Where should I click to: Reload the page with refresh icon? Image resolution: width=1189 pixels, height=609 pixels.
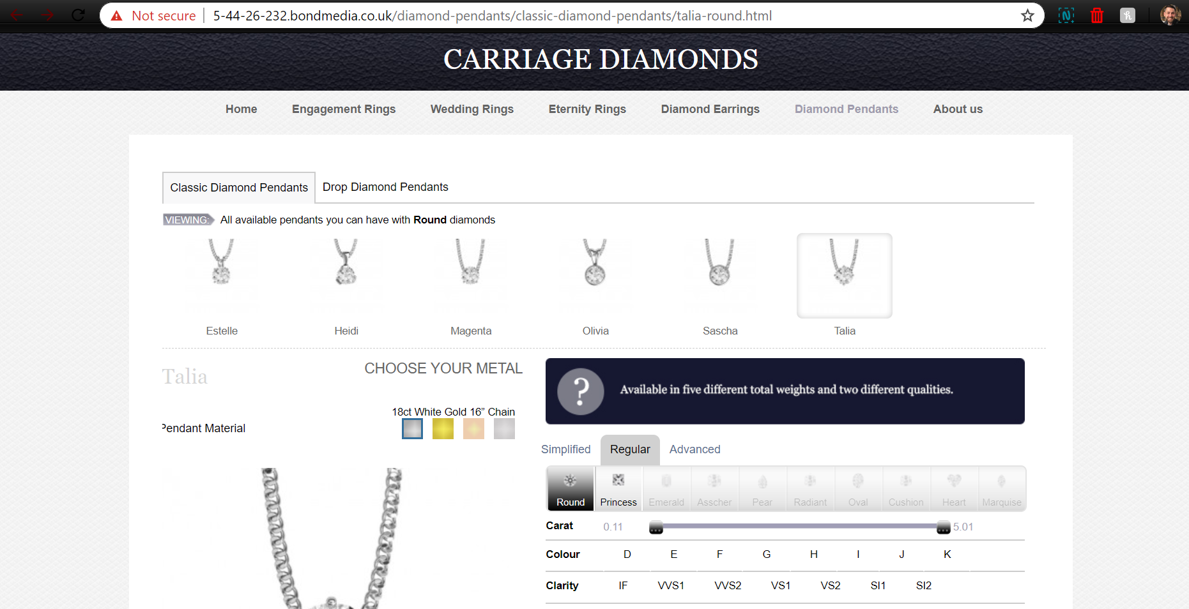coord(78,15)
